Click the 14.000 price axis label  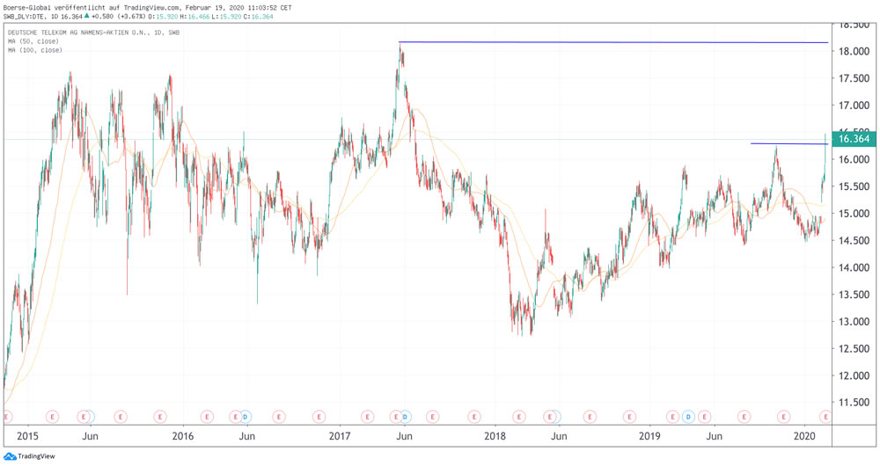click(x=854, y=267)
